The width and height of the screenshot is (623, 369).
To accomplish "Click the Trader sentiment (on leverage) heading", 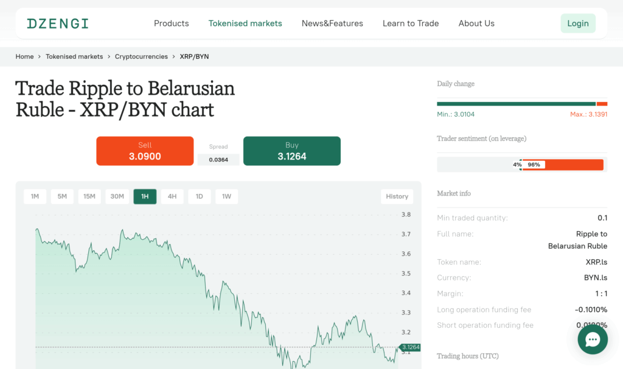I will (x=482, y=138).
